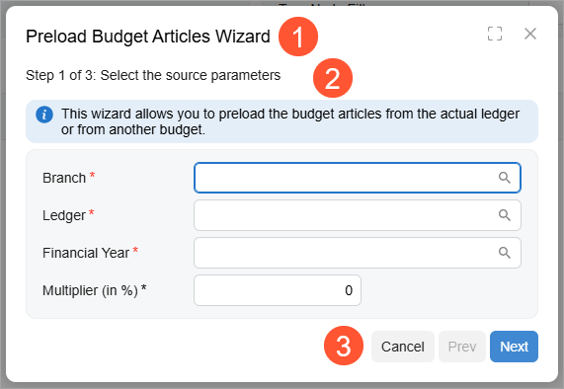The image size is (564, 389).
Task: Focus the Financial Year input field
Action: (x=358, y=253)
